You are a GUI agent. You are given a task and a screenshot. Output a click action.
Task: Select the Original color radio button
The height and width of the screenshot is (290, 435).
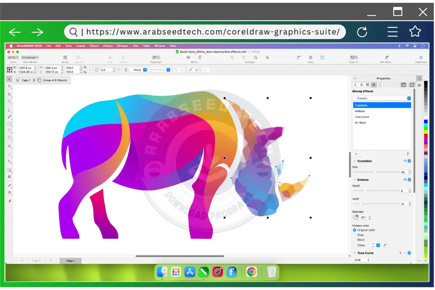click(x=355, y=230)
